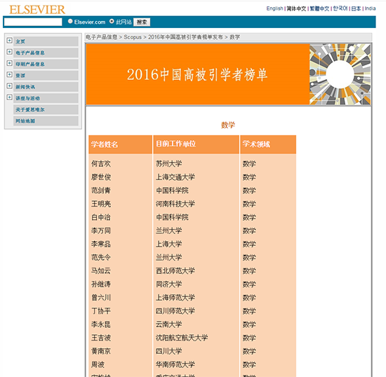This screenshot has width=386, height=377.
Task: Open the 关于爱思唯尔 sidebar menu item
Action: (46, 109)
